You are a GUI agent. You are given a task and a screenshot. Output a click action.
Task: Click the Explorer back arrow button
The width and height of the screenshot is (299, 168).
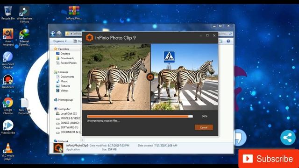tap(53, 34)
